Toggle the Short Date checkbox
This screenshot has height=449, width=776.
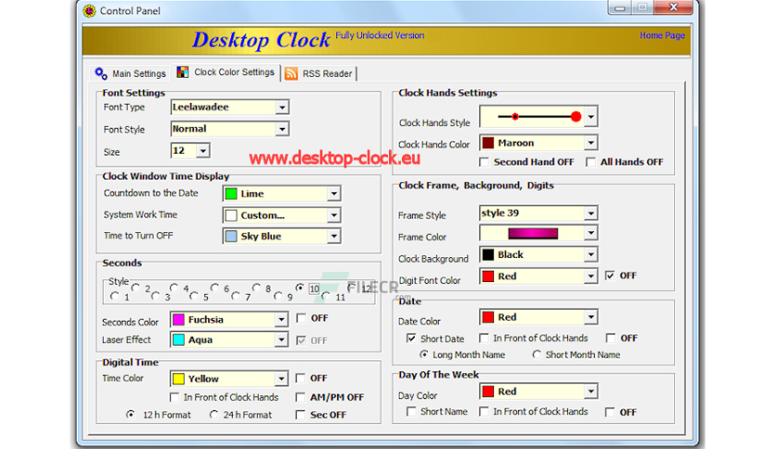pos(411,339)
